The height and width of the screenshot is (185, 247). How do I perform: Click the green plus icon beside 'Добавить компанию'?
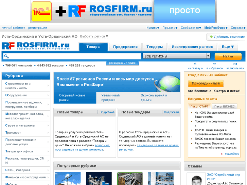[x=211, y=37]
